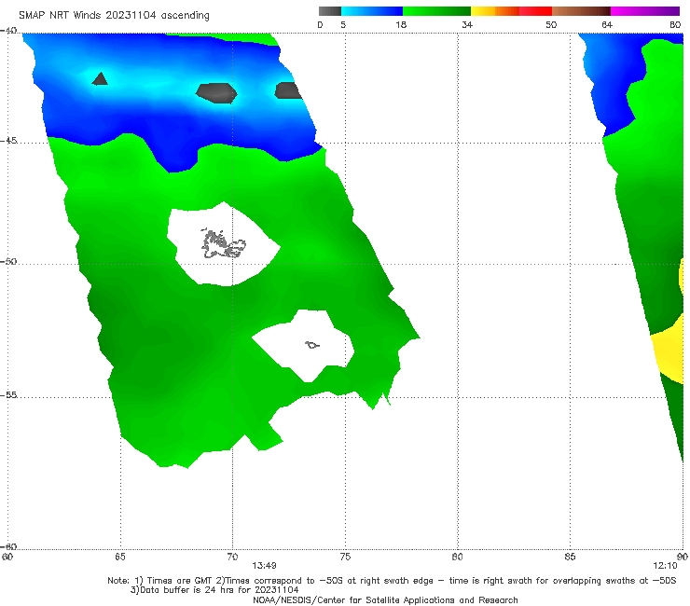Screen dimensions: 690x606
Task: Click the color bar label '18'
Action: [401, 25]
